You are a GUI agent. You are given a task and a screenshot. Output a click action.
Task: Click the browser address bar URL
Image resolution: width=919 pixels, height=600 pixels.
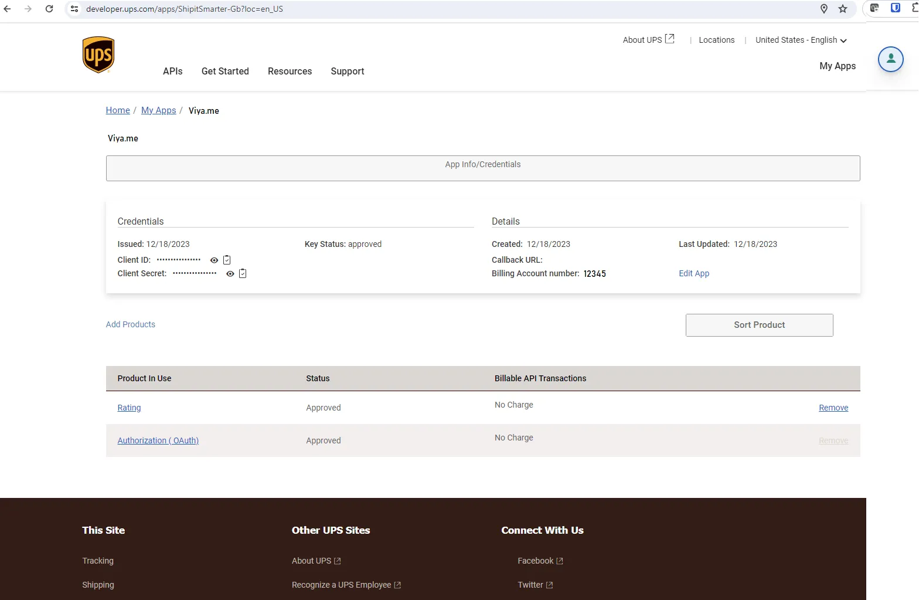[x=184, y=9]
